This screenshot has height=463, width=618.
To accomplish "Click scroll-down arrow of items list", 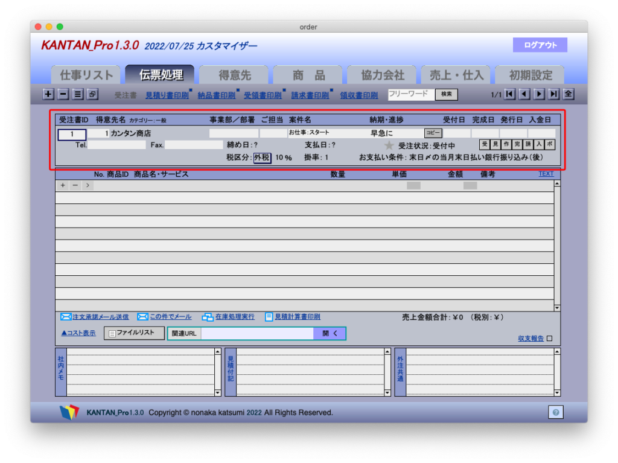I will coord(557,308).
